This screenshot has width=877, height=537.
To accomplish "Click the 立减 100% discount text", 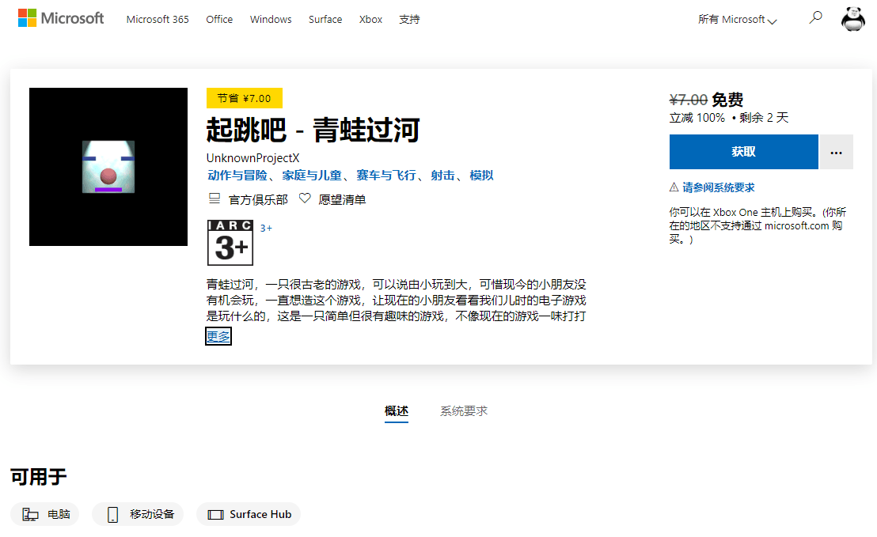I will [697, 118].
